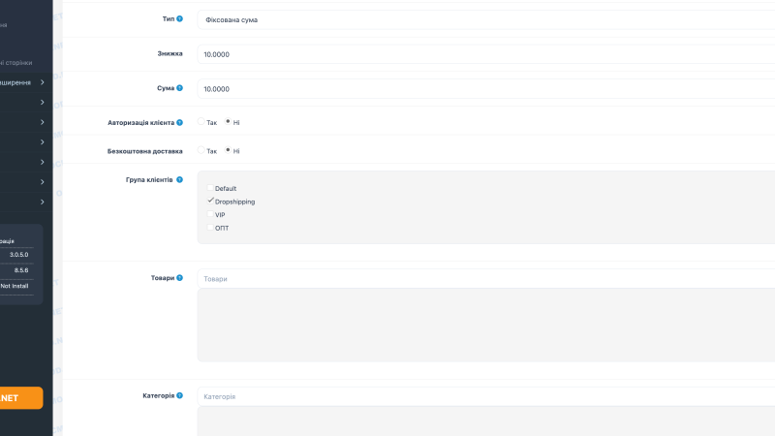Click the help icon next to Товари
Screen dimensions: 775x436
[179, 278]
